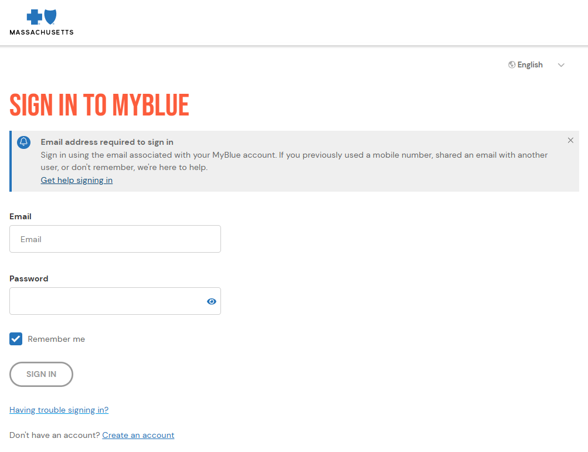Screen dimensions: 588x452
Task: Click the Get help signing in link
Action: coord(76,180)
